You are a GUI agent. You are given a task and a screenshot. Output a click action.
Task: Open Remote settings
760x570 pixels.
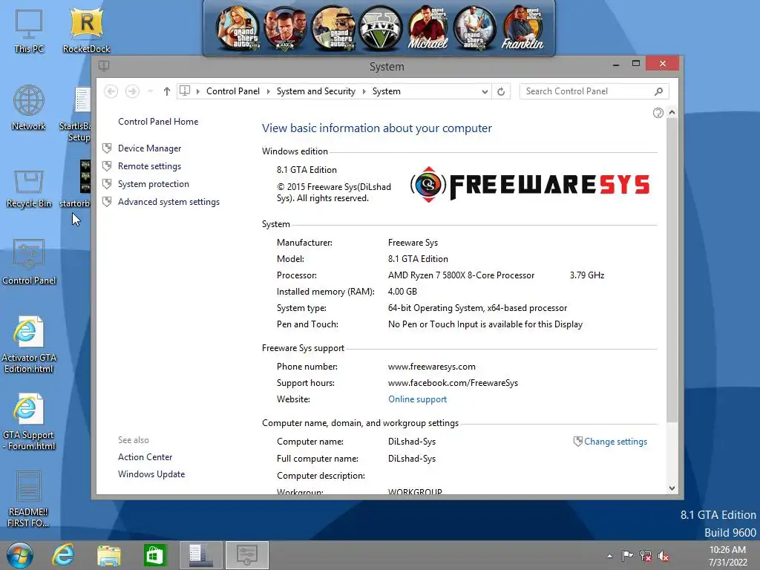coord(149,166)
